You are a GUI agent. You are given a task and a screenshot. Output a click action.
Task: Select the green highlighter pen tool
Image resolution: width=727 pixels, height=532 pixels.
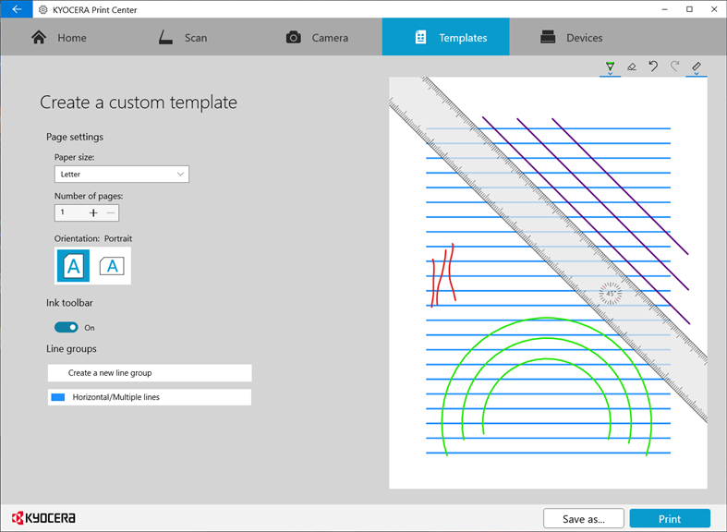[x=611, y=66]
